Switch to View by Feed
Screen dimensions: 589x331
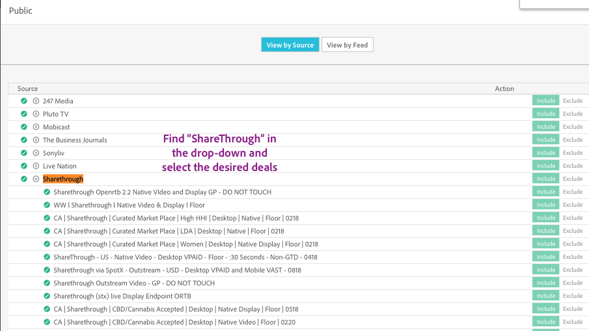pyautogui.click(x=347, y=45)
